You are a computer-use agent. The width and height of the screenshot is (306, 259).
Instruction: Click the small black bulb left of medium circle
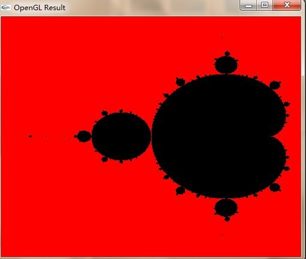[x=84, y=136]
